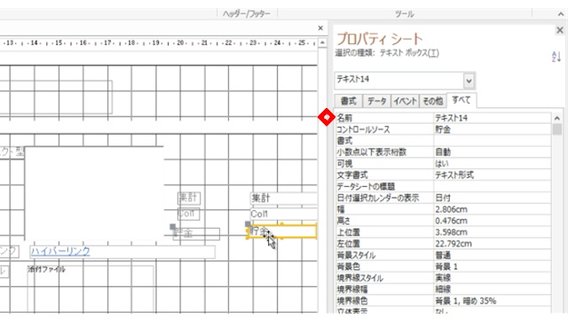Open the イベント tab
Screen dimensions: 568x319
pyautogui.click(x=405, y=101)
